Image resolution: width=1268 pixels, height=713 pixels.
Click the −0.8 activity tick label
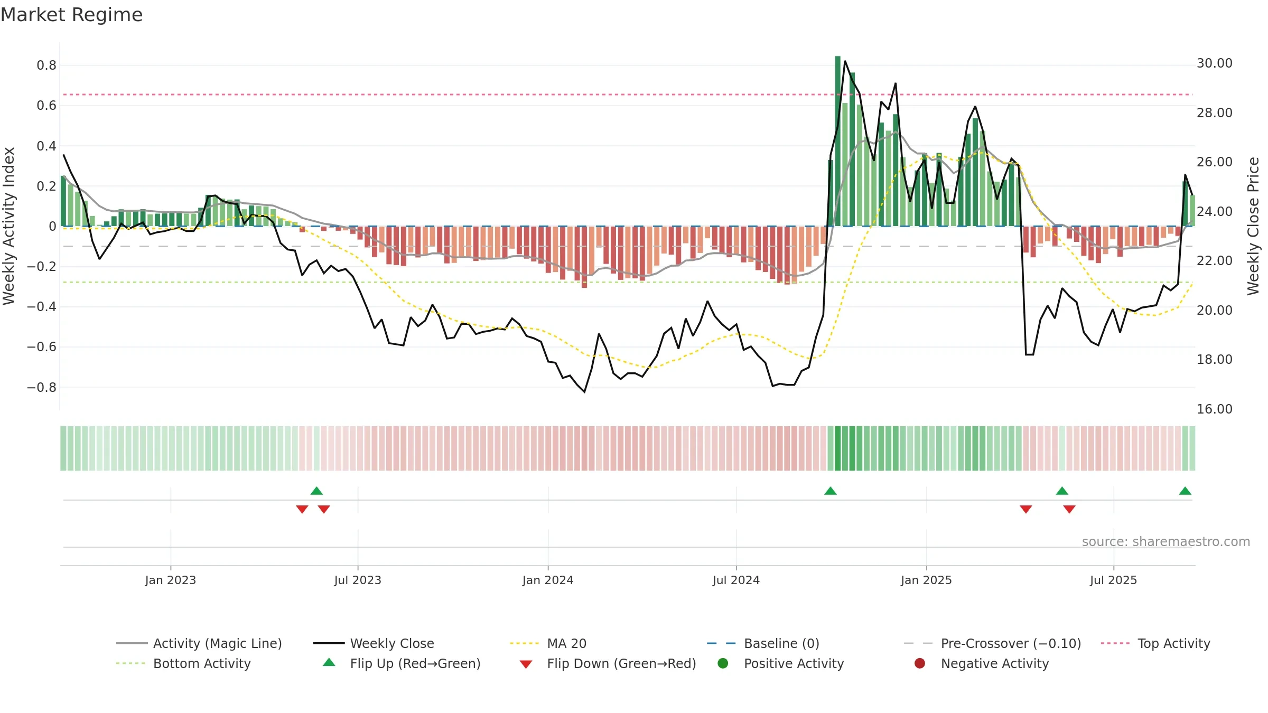42,388
